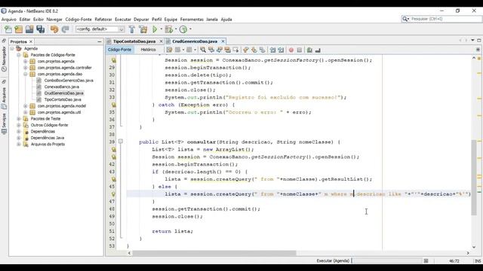
Task: Click the split editor button at toolbar right
Action: 478,50
